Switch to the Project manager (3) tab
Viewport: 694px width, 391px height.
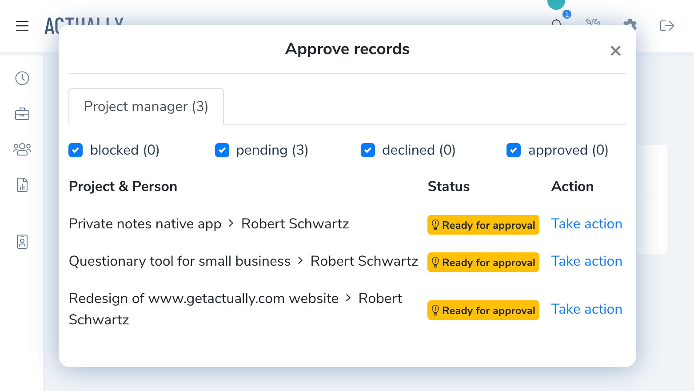[146, 107]
